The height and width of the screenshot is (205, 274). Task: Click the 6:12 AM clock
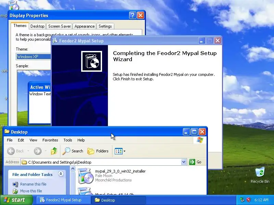point(261,200)
